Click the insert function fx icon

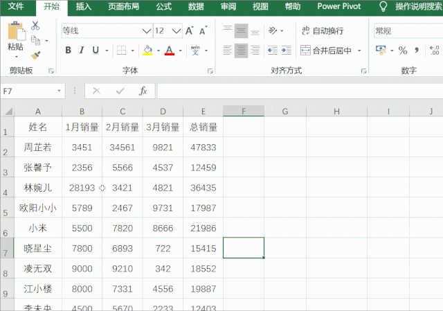pos(143,91)
